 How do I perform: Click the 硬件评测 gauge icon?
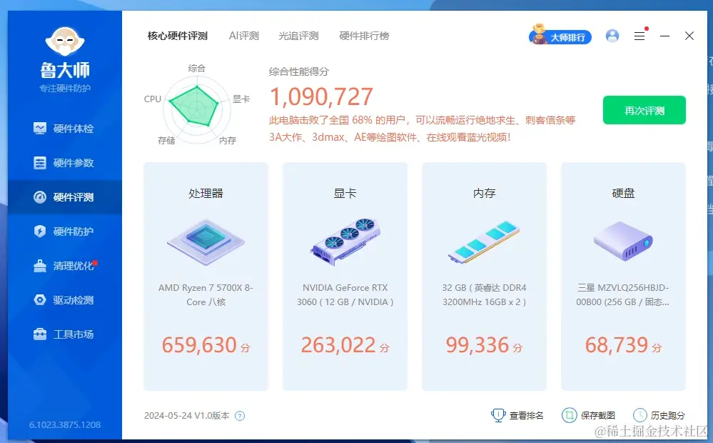coord(40,197)
